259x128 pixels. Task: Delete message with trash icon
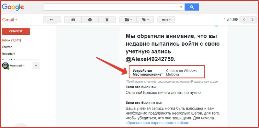tap(107, 20)
